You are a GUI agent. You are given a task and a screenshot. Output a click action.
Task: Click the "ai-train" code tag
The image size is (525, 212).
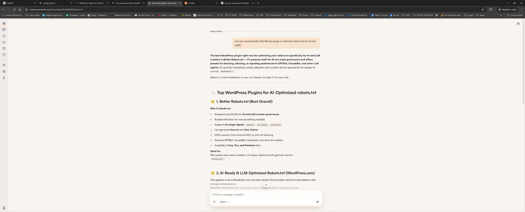276,125
